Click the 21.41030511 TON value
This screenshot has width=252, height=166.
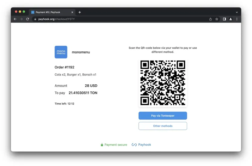point(83,93)
